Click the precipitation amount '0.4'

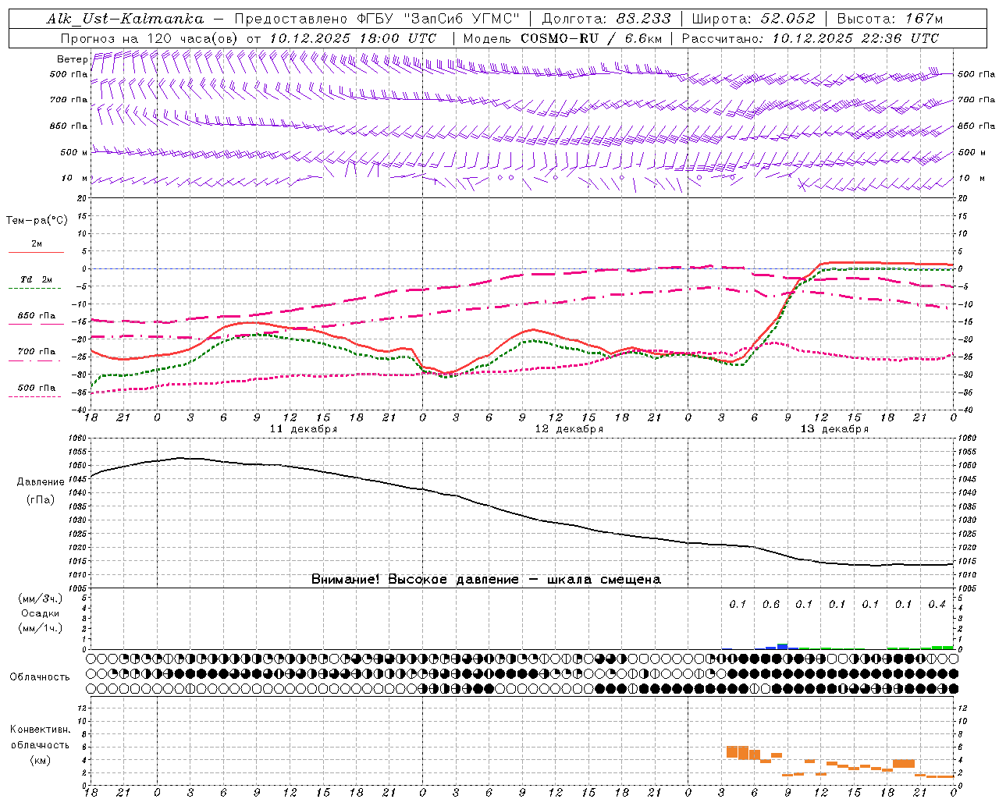tap(937, 604)
